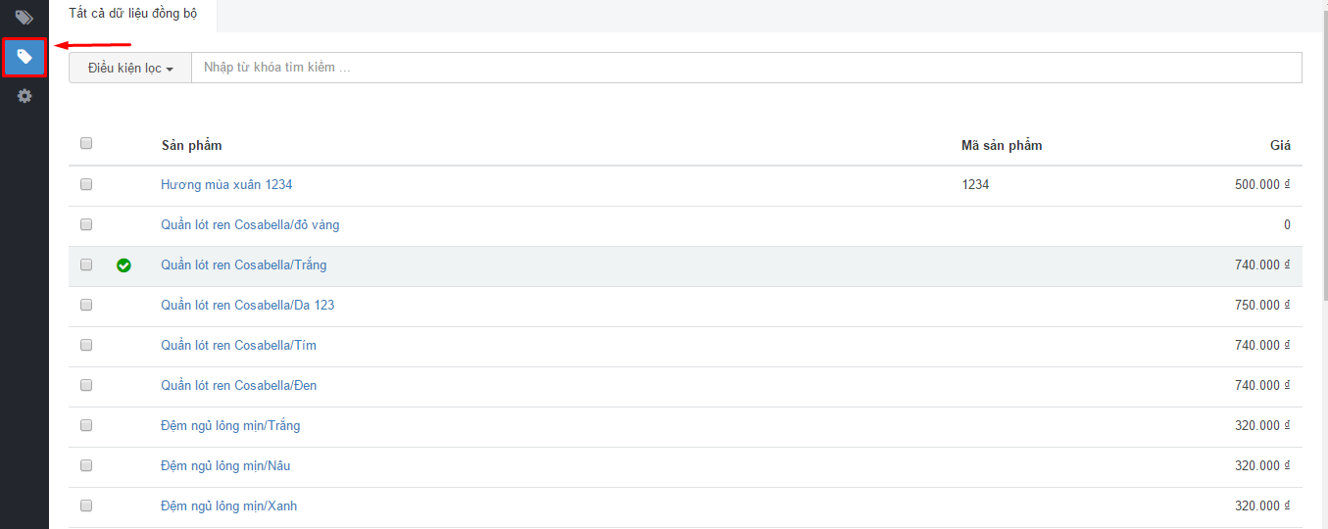This screenshot has width=1328, height=529.
Task: Open the double-tag icon in sidebar
Action: pyautogui.click(x=25, y=17)
